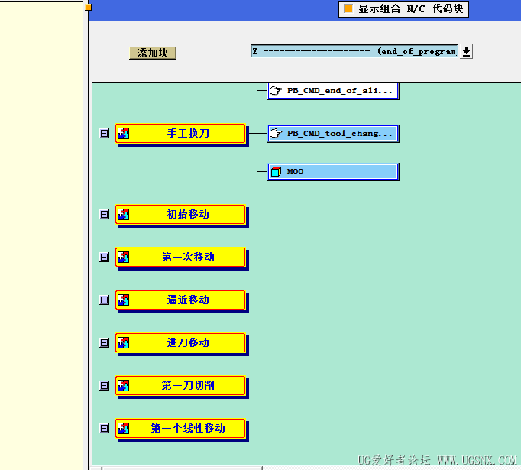This screenshot has width=521, height=470.
Task: Select the M00 block
Action: (x=333, y=172)
